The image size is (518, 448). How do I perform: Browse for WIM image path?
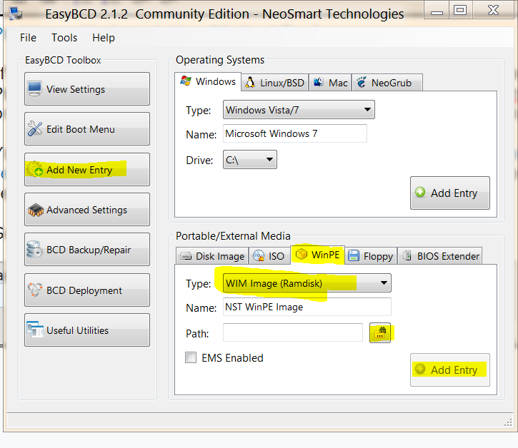380,332
